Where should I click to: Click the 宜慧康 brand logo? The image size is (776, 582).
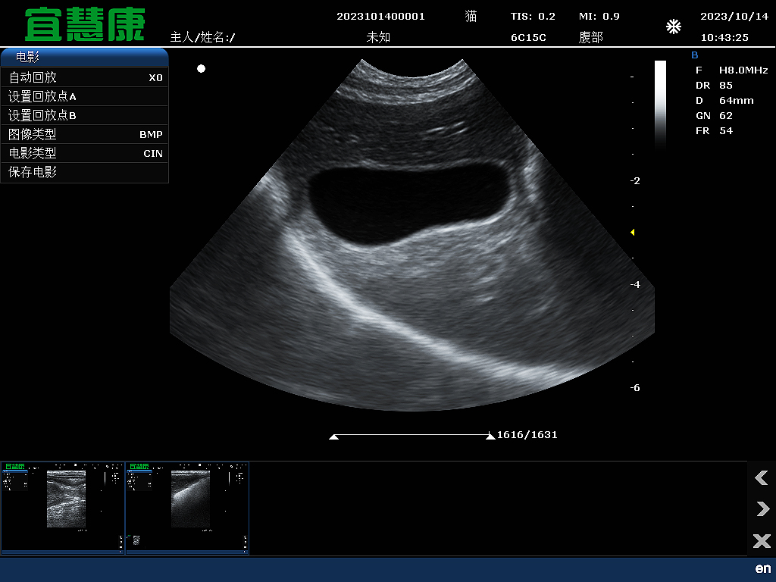click(84, 25)
